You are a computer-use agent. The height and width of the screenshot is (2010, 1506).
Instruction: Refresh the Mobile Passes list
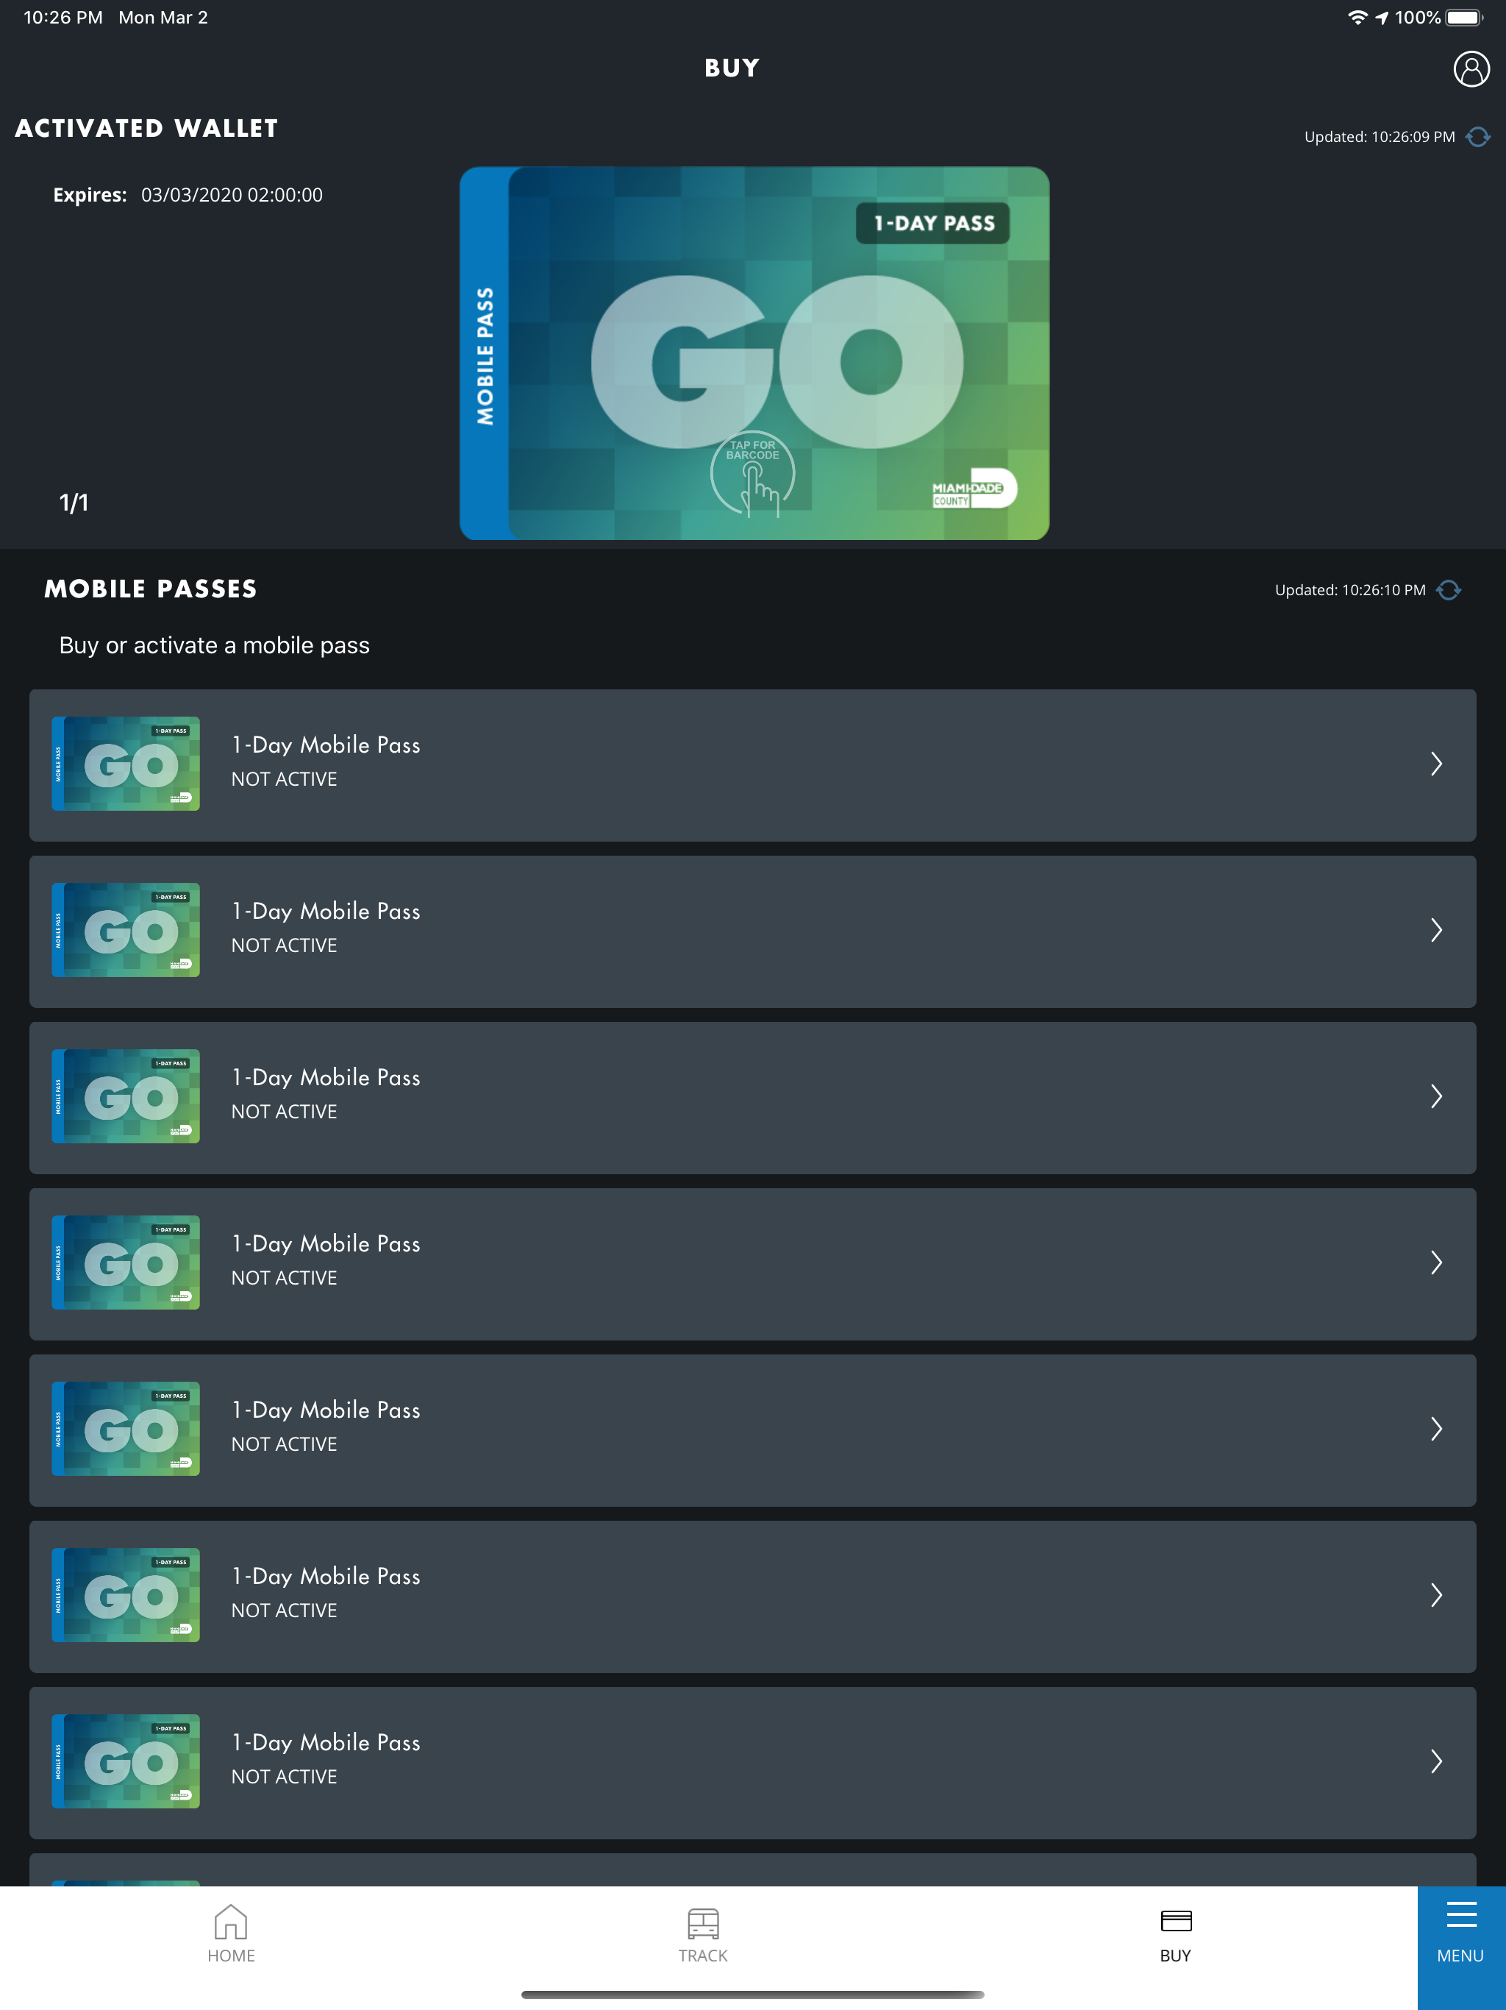[1449, 591]
